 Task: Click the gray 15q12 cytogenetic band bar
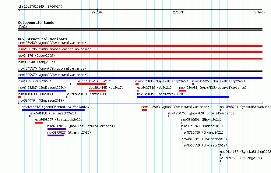140,30
